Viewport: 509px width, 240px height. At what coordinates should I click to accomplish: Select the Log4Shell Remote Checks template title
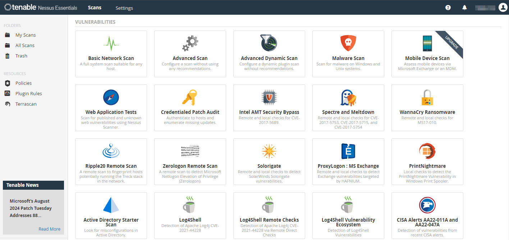[269, 220]
